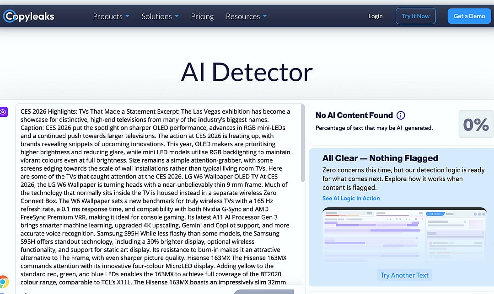Screen dimensions: 494x294
Task: Click the All Clear — Nothing Flagged heading
Action: [x=380, y=158]
